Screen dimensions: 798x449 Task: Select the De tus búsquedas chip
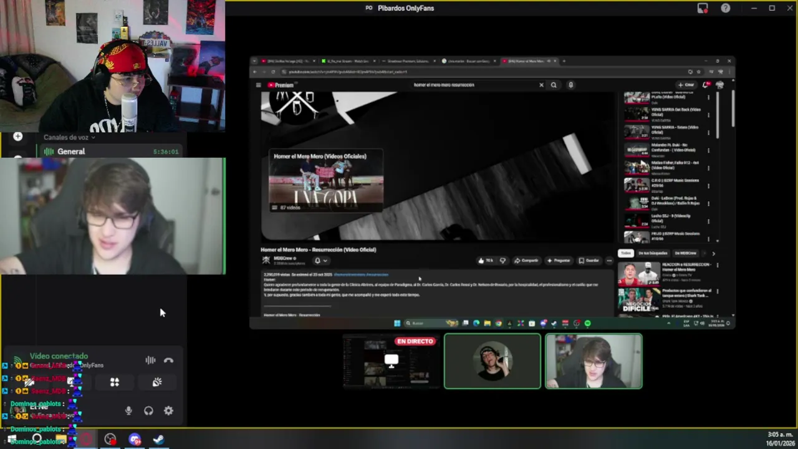tap(653, 253)
